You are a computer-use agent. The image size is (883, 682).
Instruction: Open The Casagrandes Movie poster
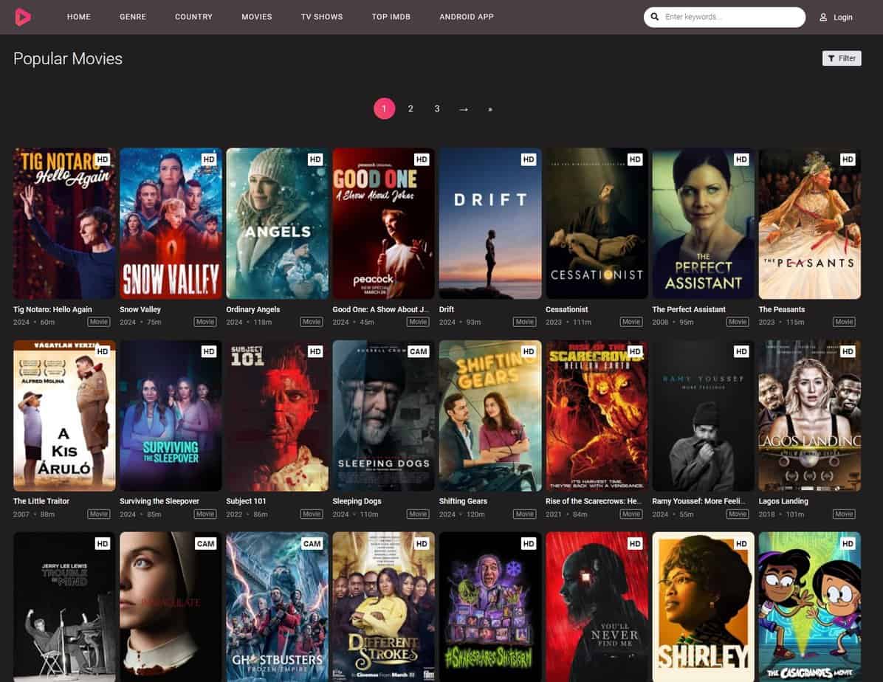tap(810, 607)
